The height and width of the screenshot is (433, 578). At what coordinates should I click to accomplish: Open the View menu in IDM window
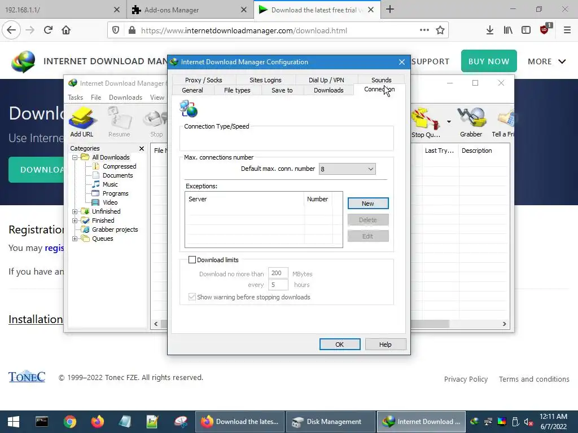point(157,98)
